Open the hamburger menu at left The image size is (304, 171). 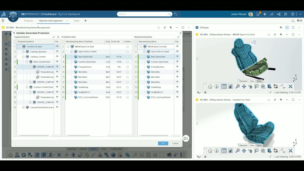click(x=3, y=21)
